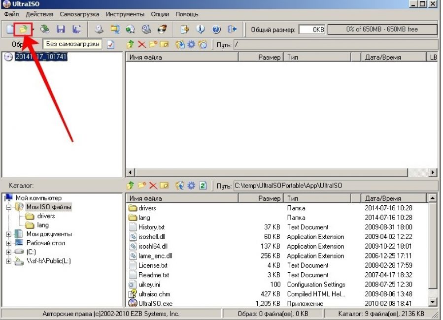Expand the dropdown arrow beside the Open icon
This screenshot has height=320, width=443.
(33, 30)
